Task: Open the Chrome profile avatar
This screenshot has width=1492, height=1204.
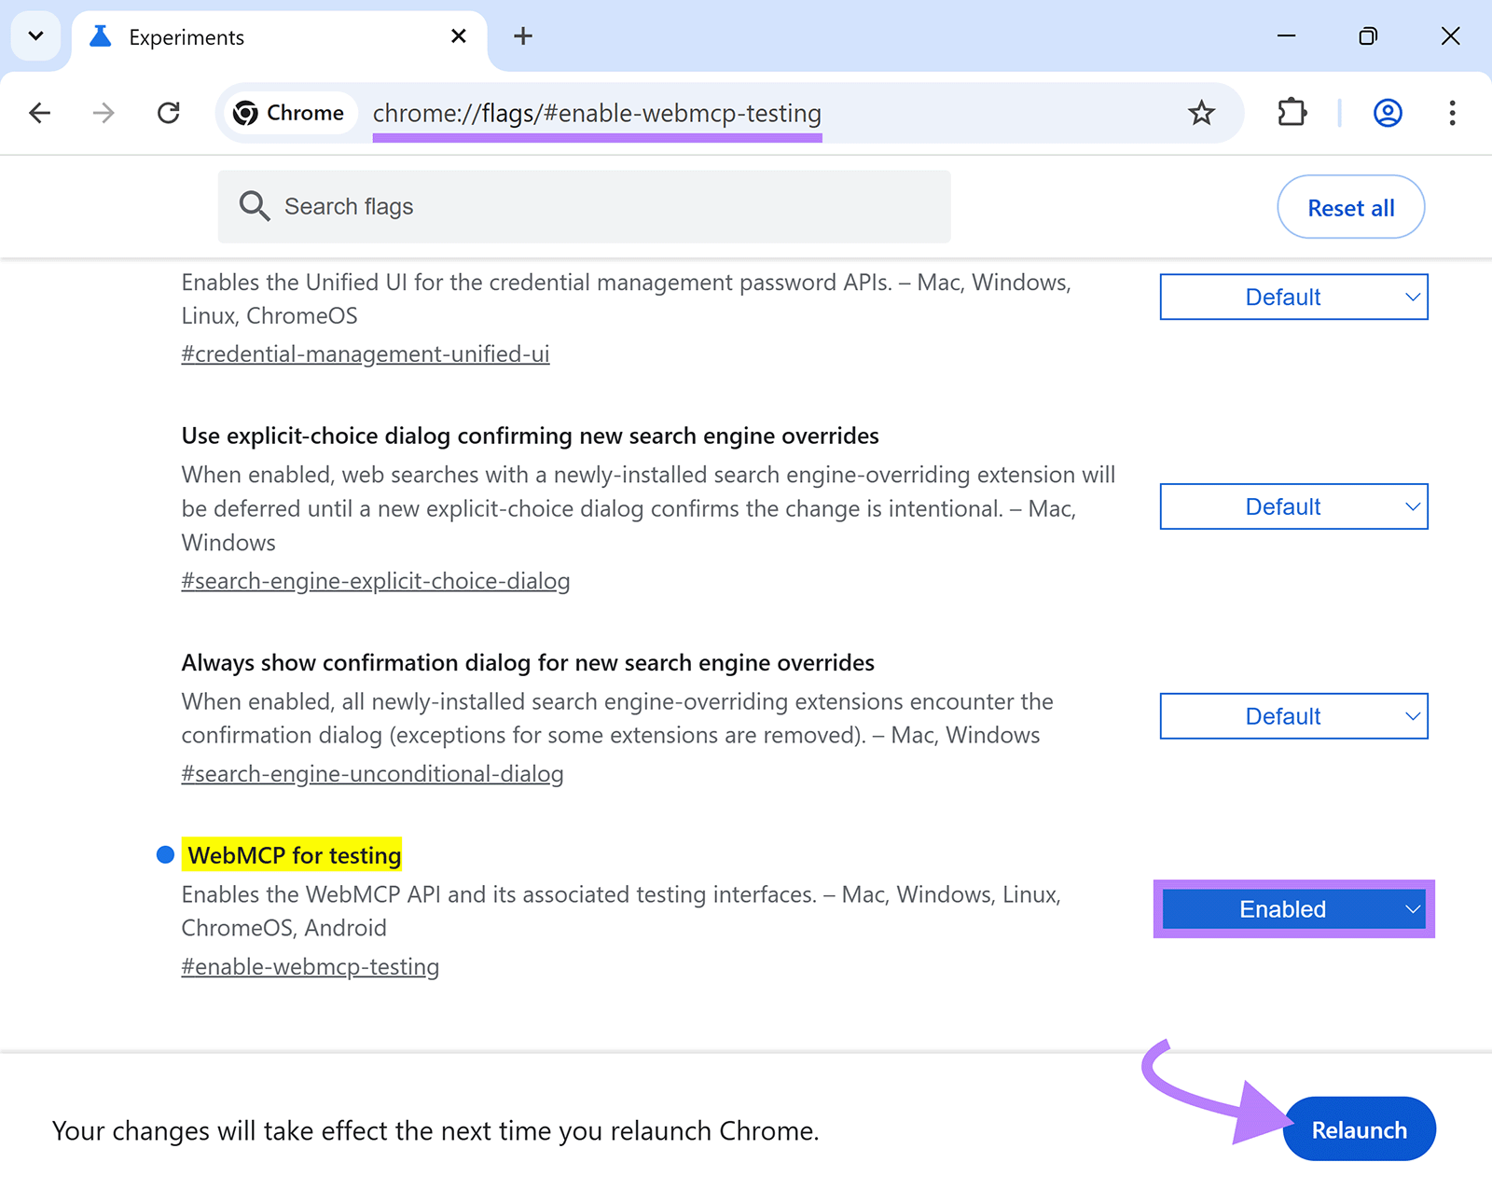Action: pos(1388,113)
